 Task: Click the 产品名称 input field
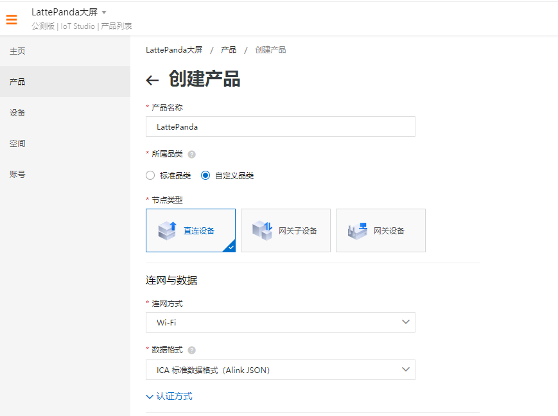(x=281, y=126)
